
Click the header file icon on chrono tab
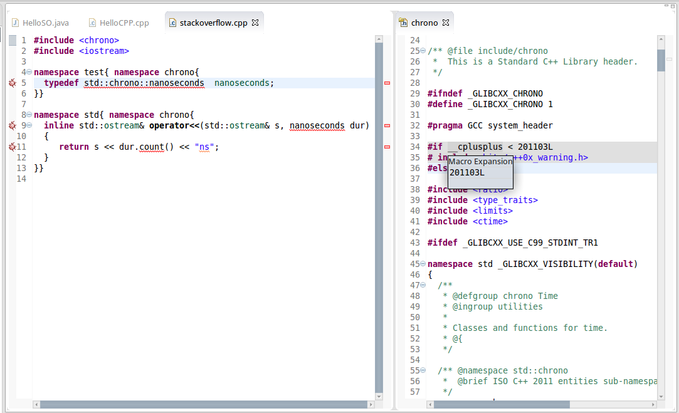coord(403,23)
